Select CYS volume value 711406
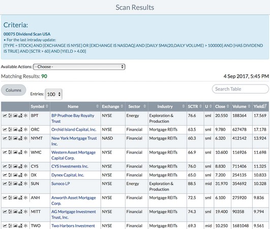 (x=239, y=166)
